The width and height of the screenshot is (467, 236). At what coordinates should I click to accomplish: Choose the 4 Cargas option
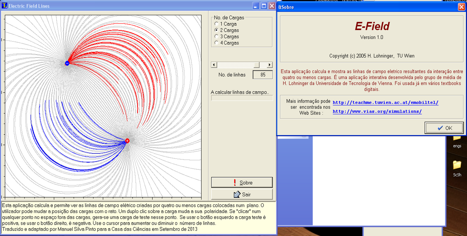(x=217, y=43)
